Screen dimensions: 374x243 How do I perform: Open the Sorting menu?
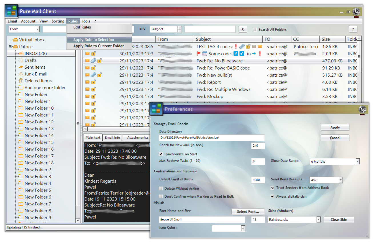[x=58, y=21]
